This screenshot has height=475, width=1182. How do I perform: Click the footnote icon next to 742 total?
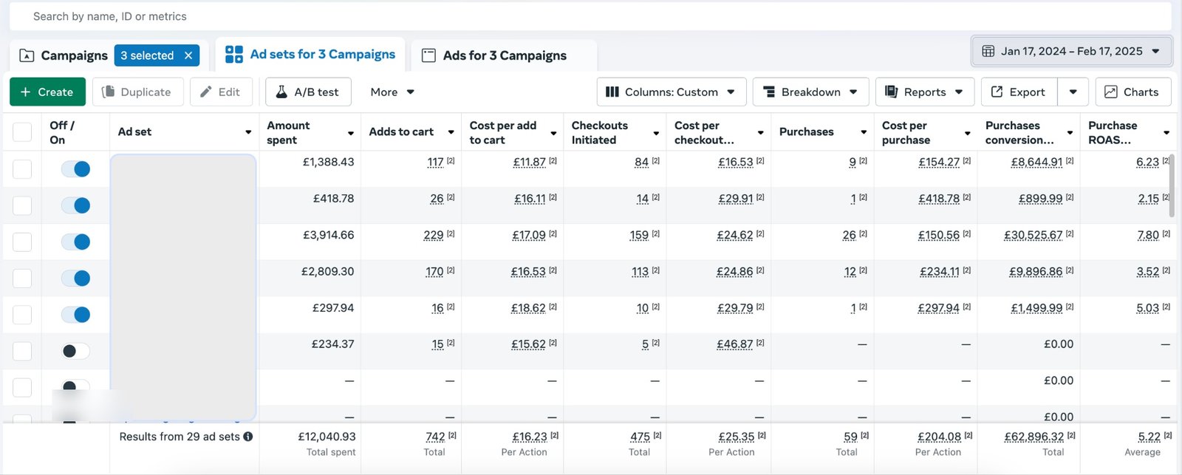(x=452, y=435)
